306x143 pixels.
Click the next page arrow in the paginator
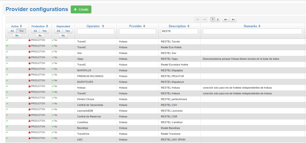[x=226, y=19]
